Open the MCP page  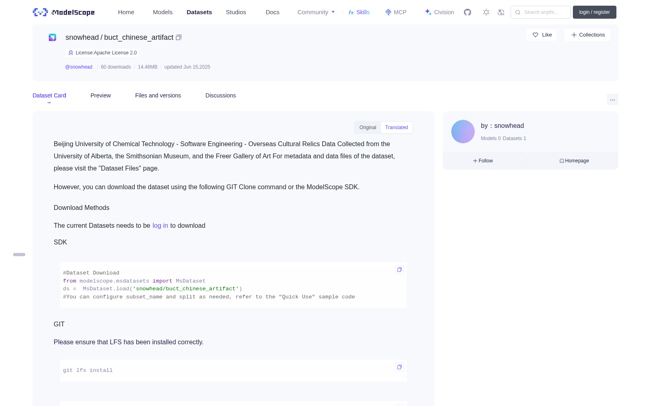(396, 12)
